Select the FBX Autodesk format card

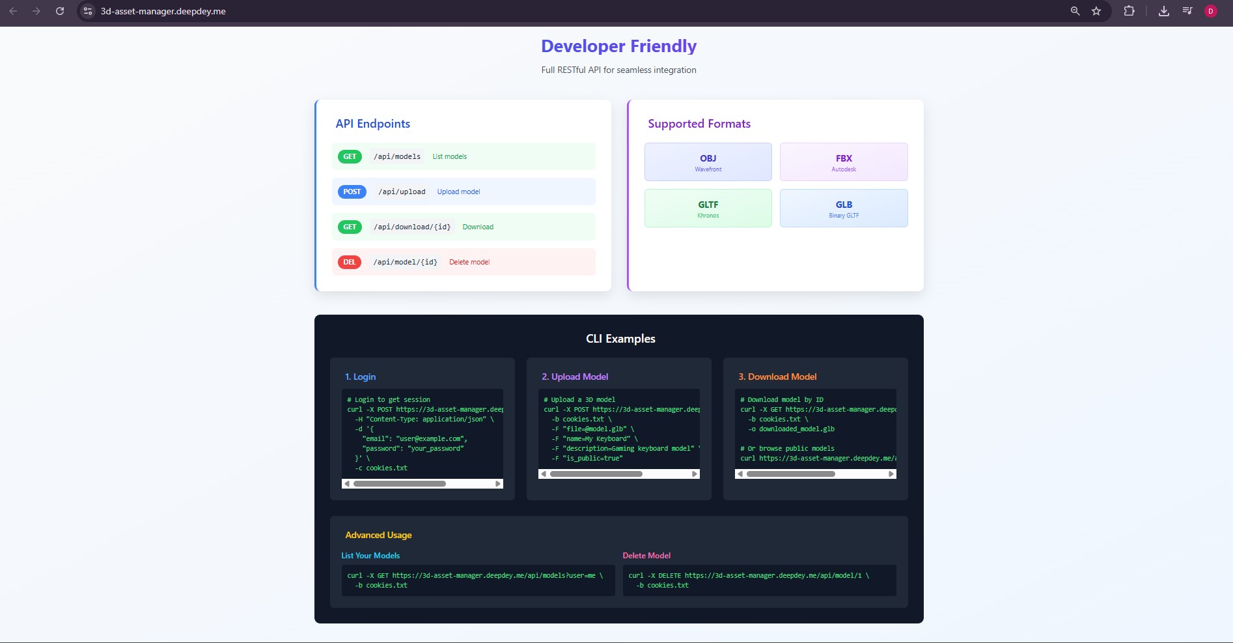click(x=844, y=162)
